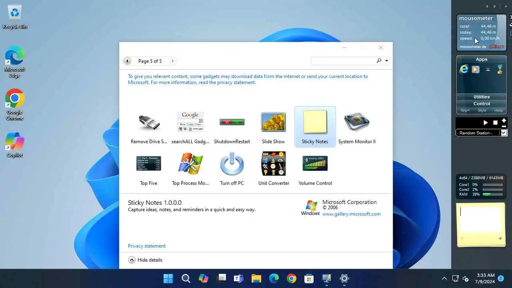Viewport: 512px width, 288px height.
Task: Open Microsoft Store from taskbar
Action: click(x=309, y=278)
